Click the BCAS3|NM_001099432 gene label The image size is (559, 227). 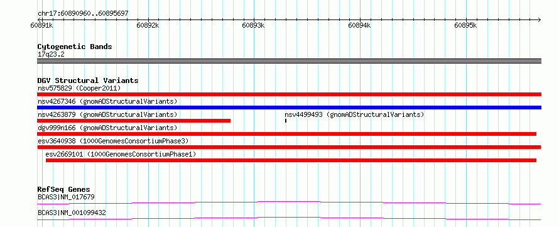(x=72, y=213)
